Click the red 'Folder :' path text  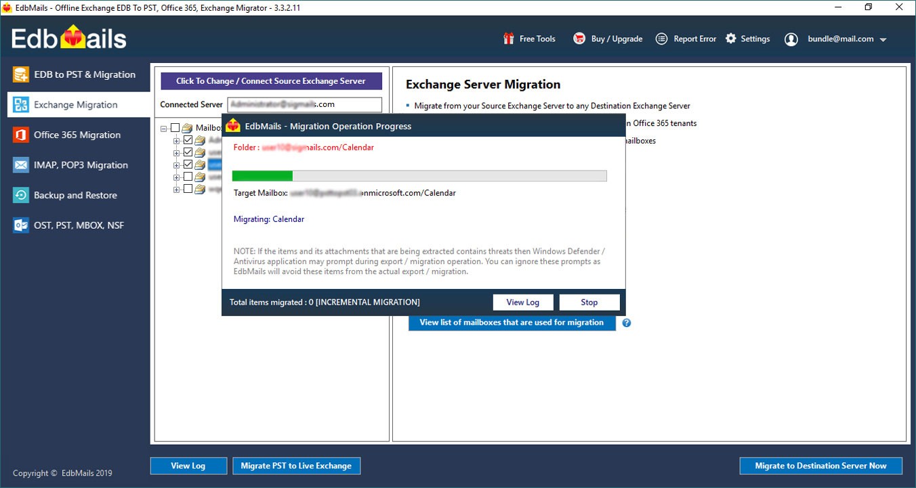[x=304, y=148]
